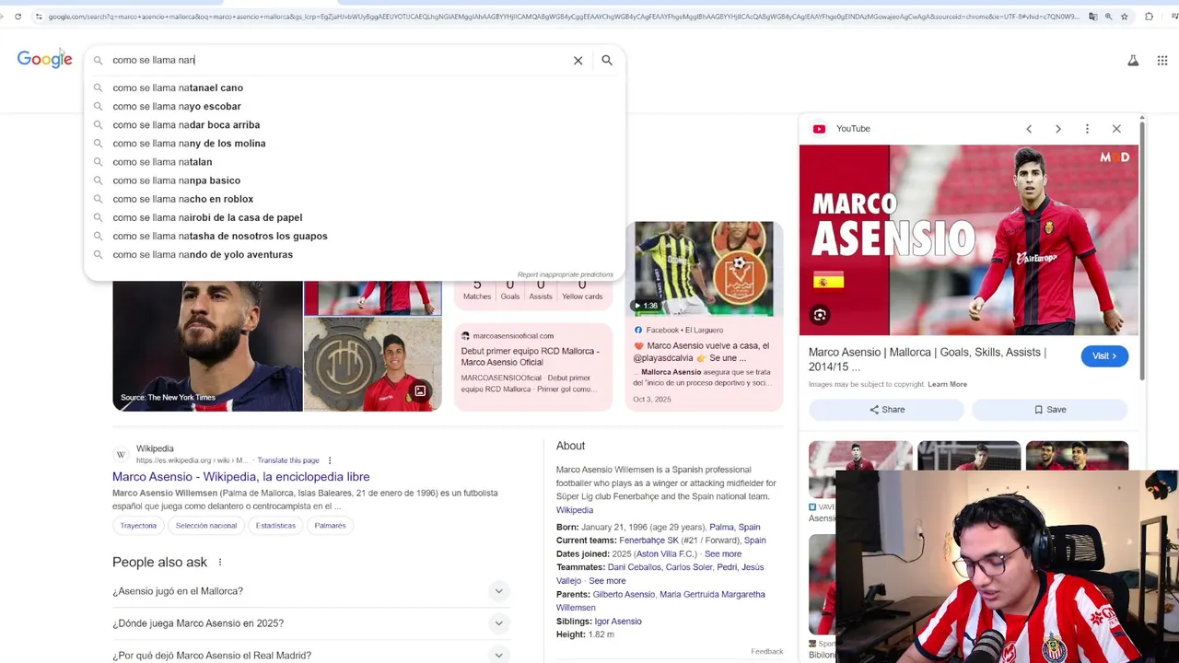The height and width of the screenshot is (663, 1179).
Task: Click into the Google search input field
Action: click(x=336, y=61)
